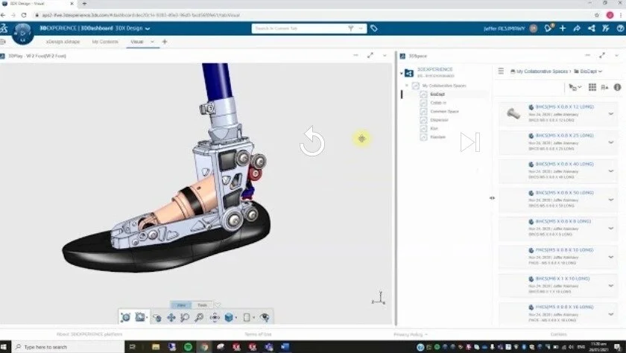Image resolution: width=626 pixels, height=353 pixels.
Task: Click the tag icon beside search bar
Action: [x=373, y=28]
